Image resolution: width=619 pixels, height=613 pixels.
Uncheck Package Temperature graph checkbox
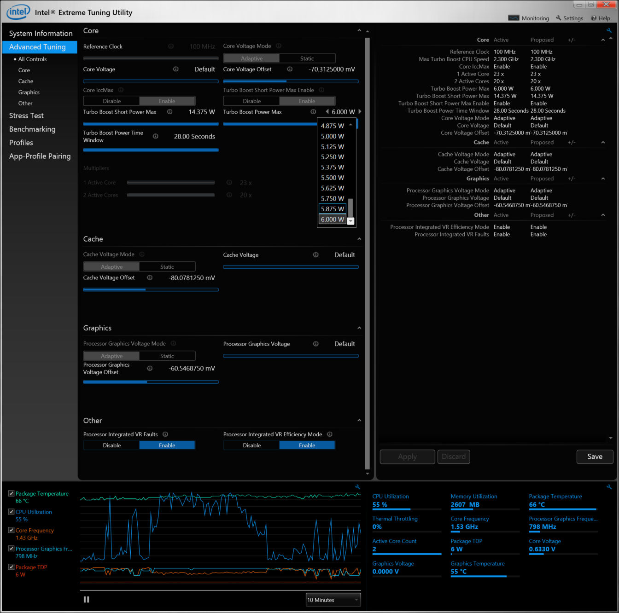point(11,493)
